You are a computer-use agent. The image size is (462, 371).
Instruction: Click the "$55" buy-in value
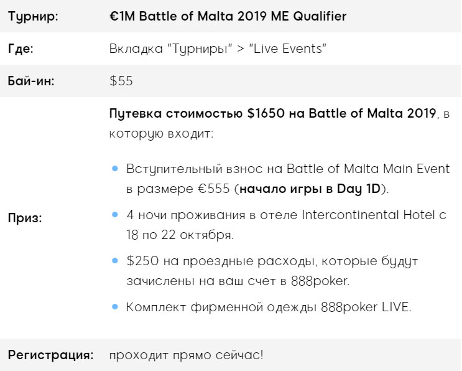[x=121, y=81]
